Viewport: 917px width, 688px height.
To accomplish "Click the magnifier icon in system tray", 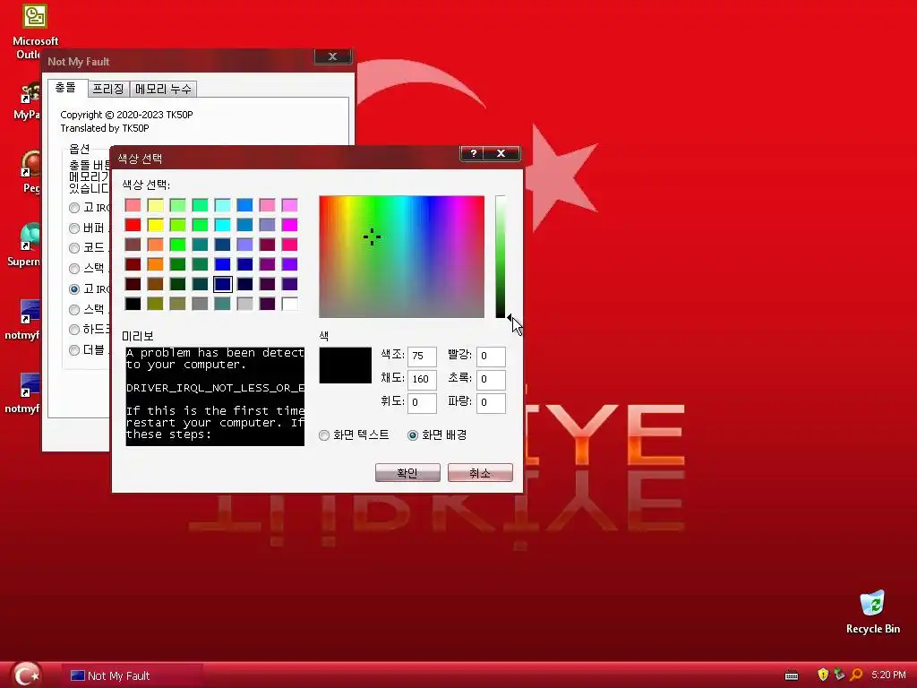I will pos(857,675).
